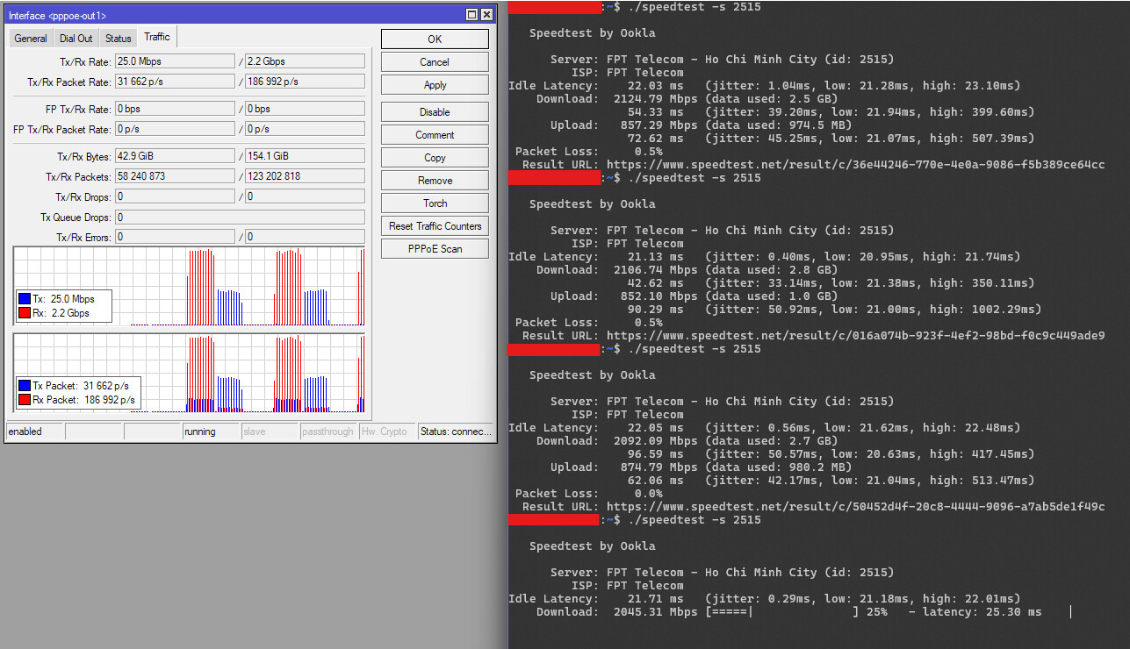1130x649 pixels.
Task: Start a PPPoE Scan
Action: coord(435,249)
